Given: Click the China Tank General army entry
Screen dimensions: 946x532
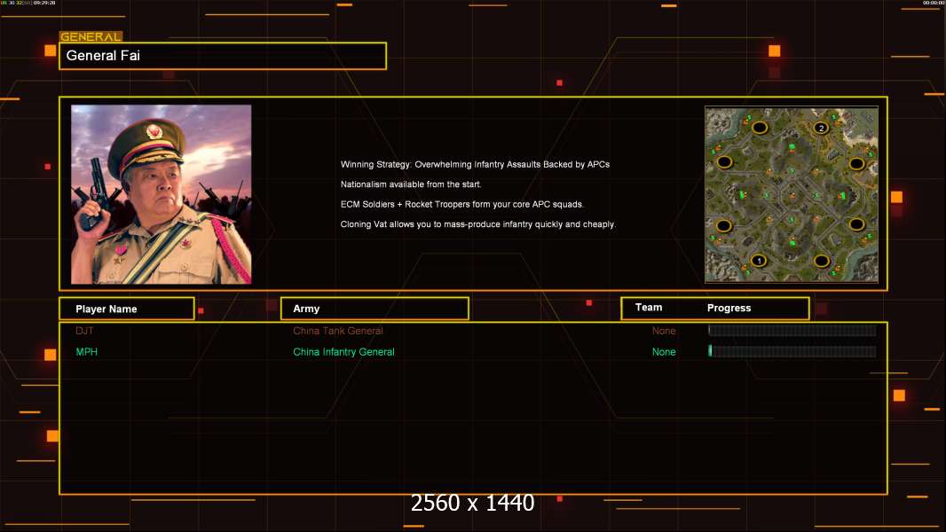Looking at the screenshot, I should point(338,331).
